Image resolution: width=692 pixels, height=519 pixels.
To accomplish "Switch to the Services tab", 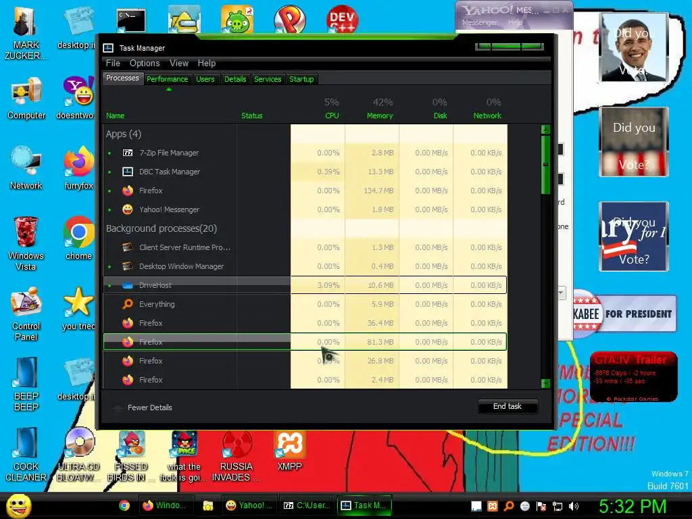I will tap(268, 79).
